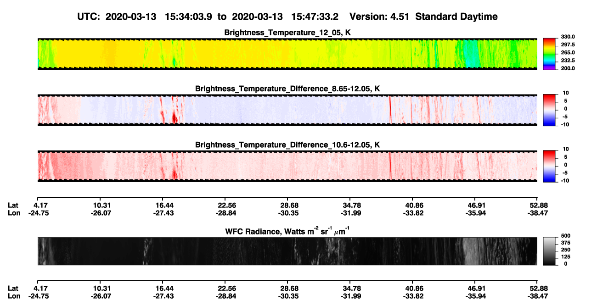This screenshot has height=306, width=597.
Task: Click longitude -33.82 below the WFC plot
Action: 414,296
